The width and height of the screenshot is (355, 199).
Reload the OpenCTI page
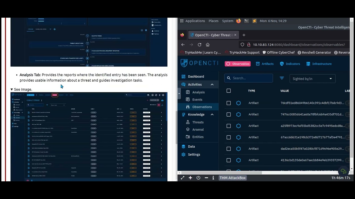coord(199,44)
